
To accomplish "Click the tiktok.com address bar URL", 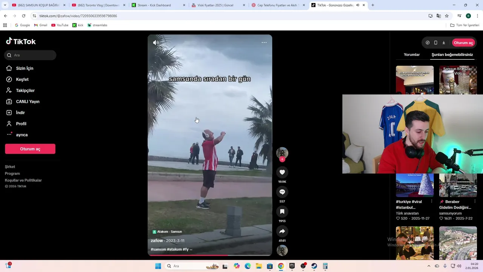I will click(x=78, y=16).
